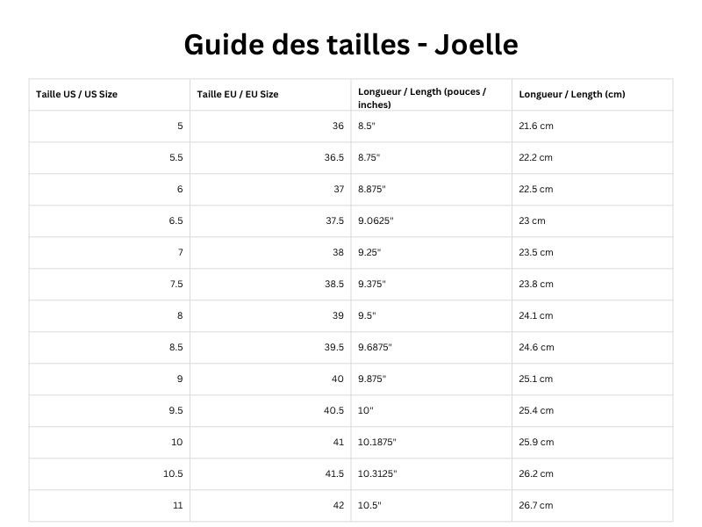The height and width of the screenshot is (527, 702).
Task: Click the EU size 40 cell
Action: [338, 379]
